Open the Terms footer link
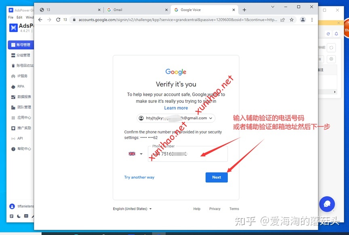349x235 pixels. (234, 209)
